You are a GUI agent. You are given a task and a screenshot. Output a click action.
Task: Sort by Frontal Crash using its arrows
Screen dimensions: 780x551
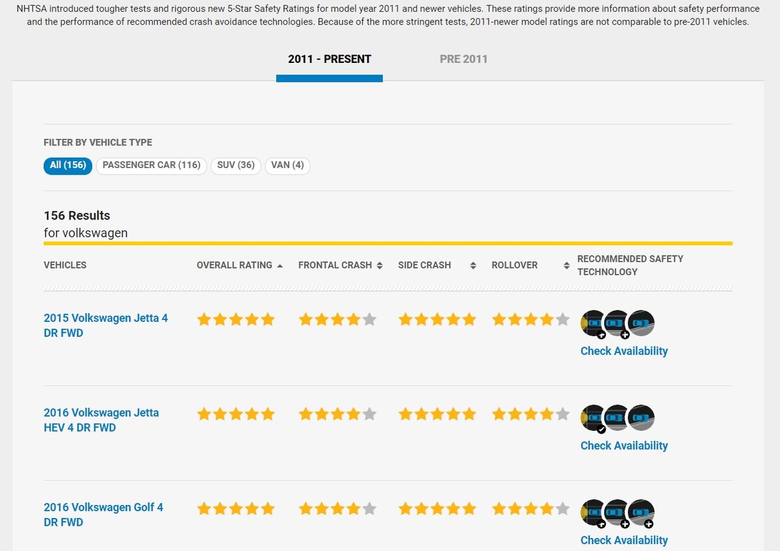(x=380, y=265)
